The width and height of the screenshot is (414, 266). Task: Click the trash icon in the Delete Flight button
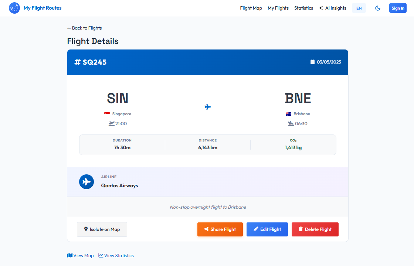pos(301,229)
